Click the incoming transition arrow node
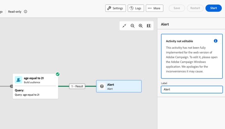The width and height of the screenshot is (225, 129). [x=11, y=86]
